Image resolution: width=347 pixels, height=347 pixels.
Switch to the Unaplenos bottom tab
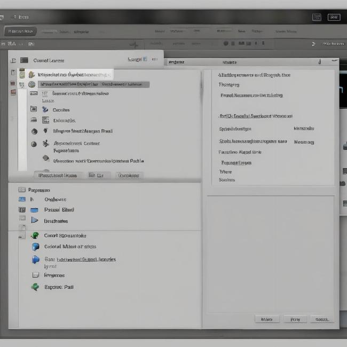click(x=129, y=176)
